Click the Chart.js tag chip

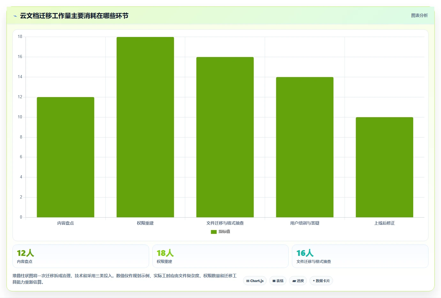(255, 281)
